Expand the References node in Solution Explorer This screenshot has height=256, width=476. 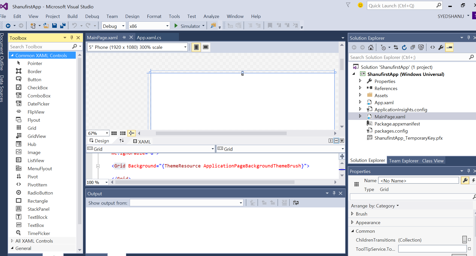360,88
